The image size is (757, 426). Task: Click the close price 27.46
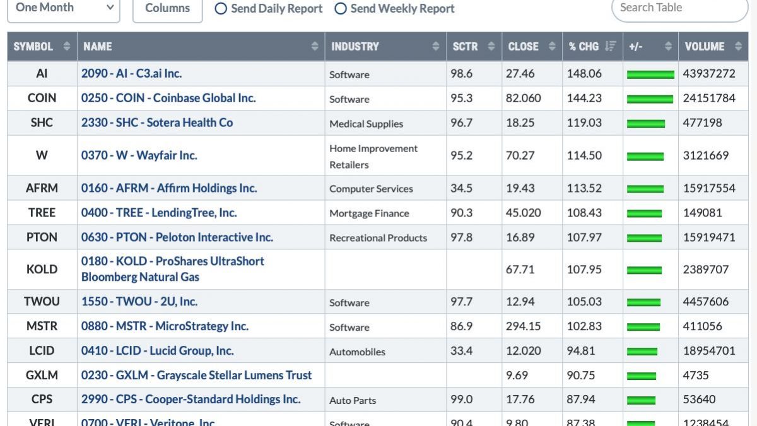[520, 73]
